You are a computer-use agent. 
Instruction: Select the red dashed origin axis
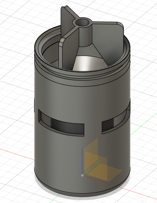(x=97, y=180)
